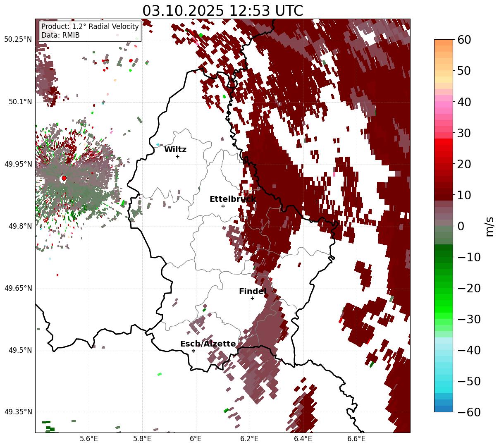Viewport: 499px width, 447px height.
Task: Click the Findel city label
Action: click(x=253, y=291)
